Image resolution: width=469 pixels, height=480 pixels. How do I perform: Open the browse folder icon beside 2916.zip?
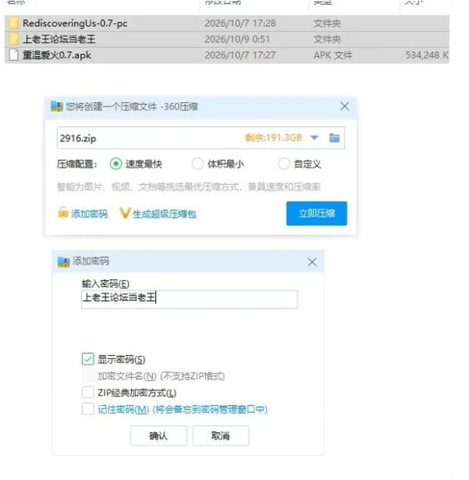pos(334,138)
